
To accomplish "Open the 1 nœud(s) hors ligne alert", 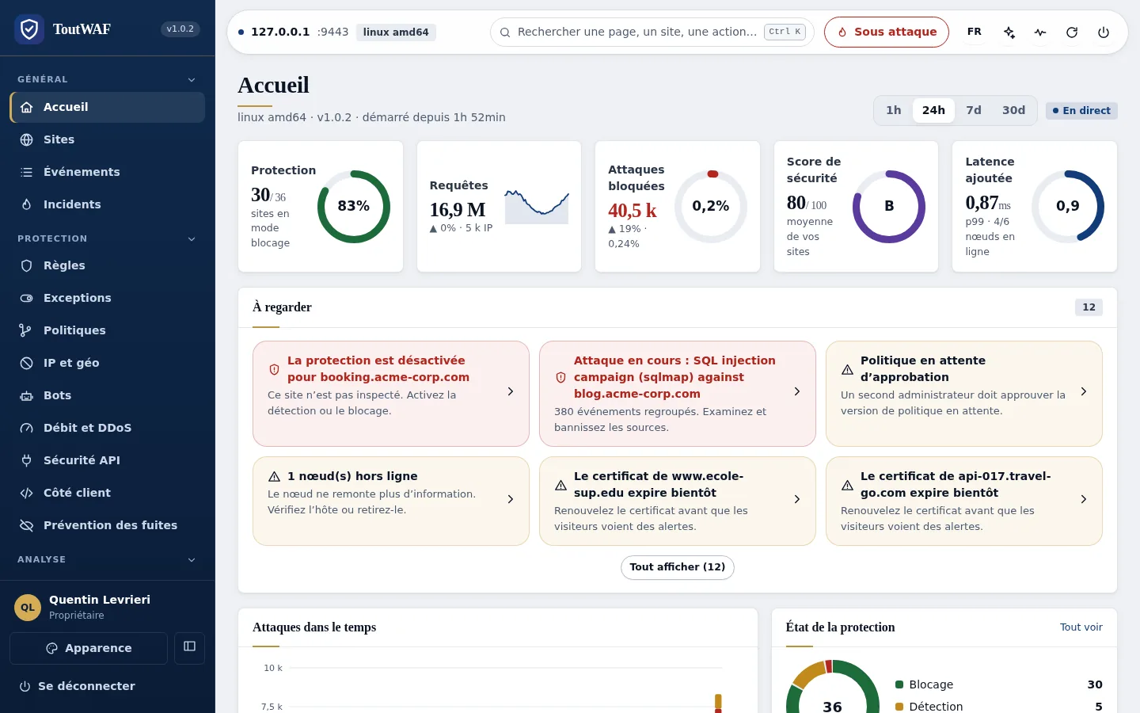I will [391, 501].
